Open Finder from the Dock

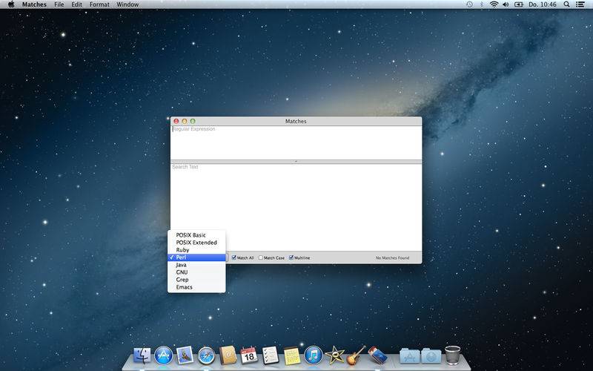[142, 356]
